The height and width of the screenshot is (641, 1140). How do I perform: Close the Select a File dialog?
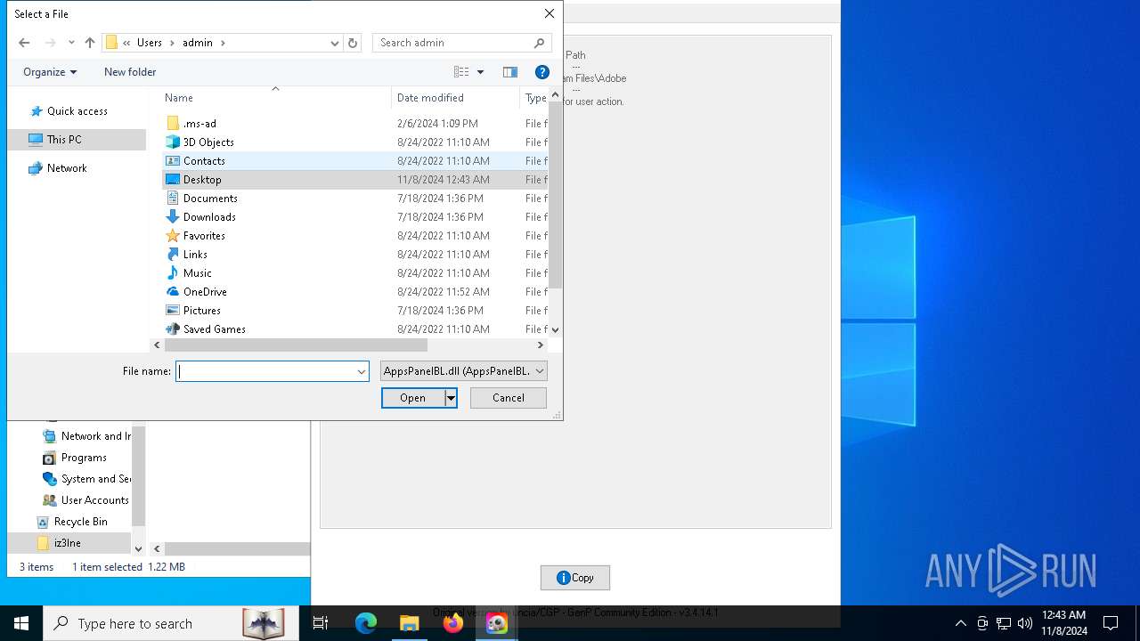(550, 13)
